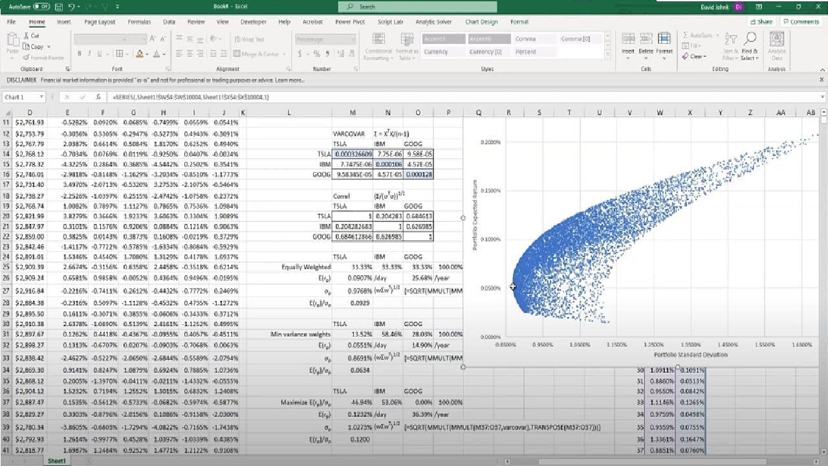828x466 pixels.
Task: Open the Formulas tab
Action: click(x=139, y=21)
